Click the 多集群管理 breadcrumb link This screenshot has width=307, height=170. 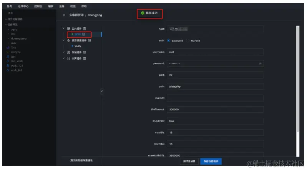76,15
